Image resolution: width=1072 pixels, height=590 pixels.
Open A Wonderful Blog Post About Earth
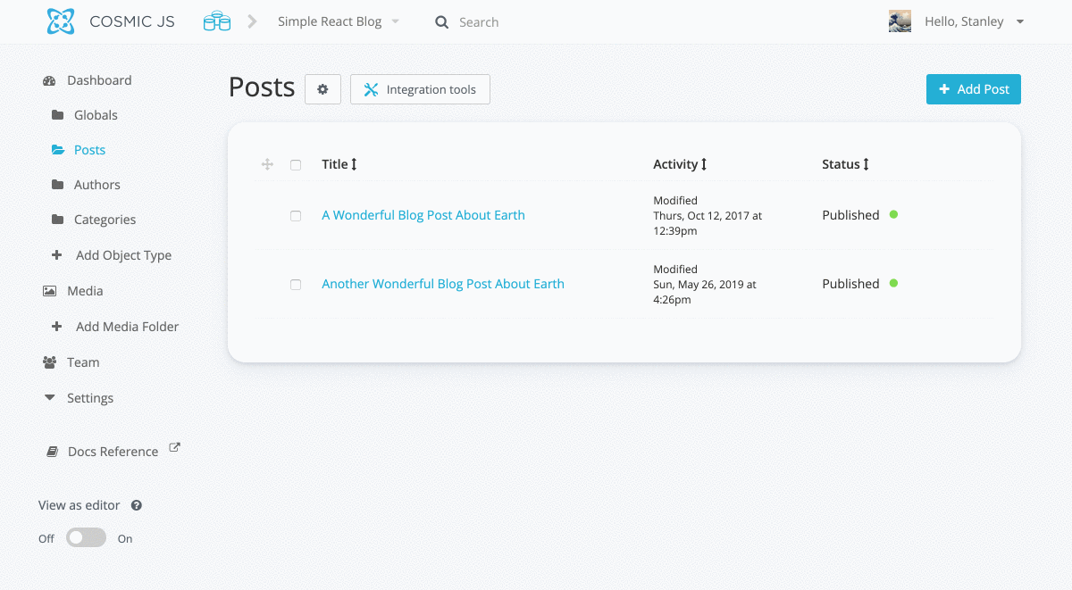tap(423, 215)
